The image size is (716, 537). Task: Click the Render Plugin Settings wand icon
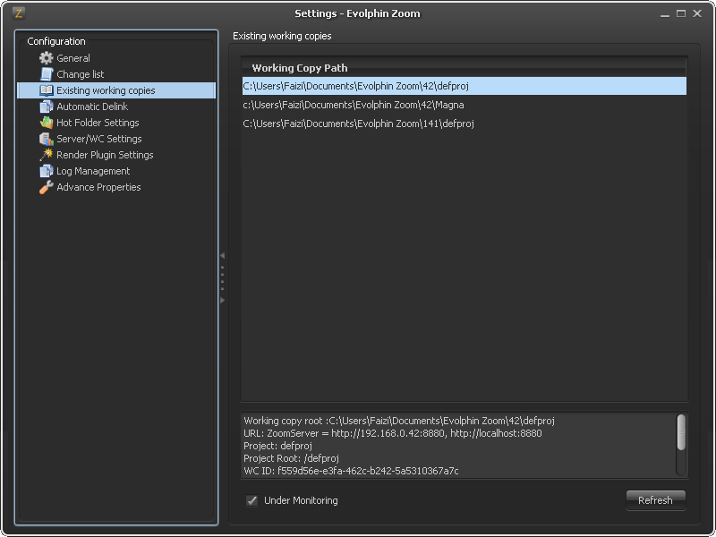(47, 155)
